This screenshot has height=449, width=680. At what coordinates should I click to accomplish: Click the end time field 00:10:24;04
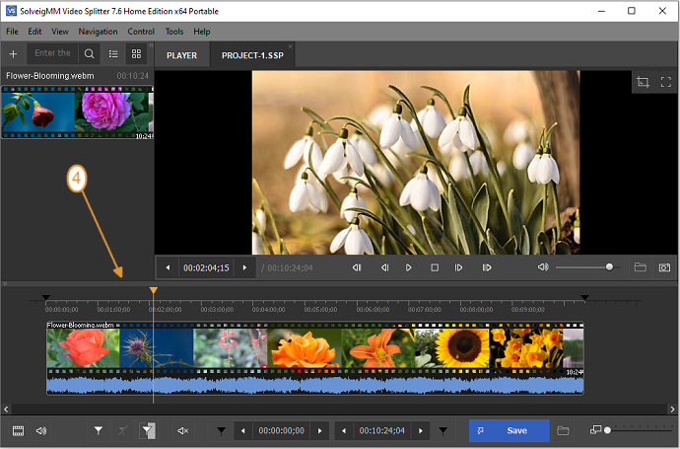[x=382, y=431]
